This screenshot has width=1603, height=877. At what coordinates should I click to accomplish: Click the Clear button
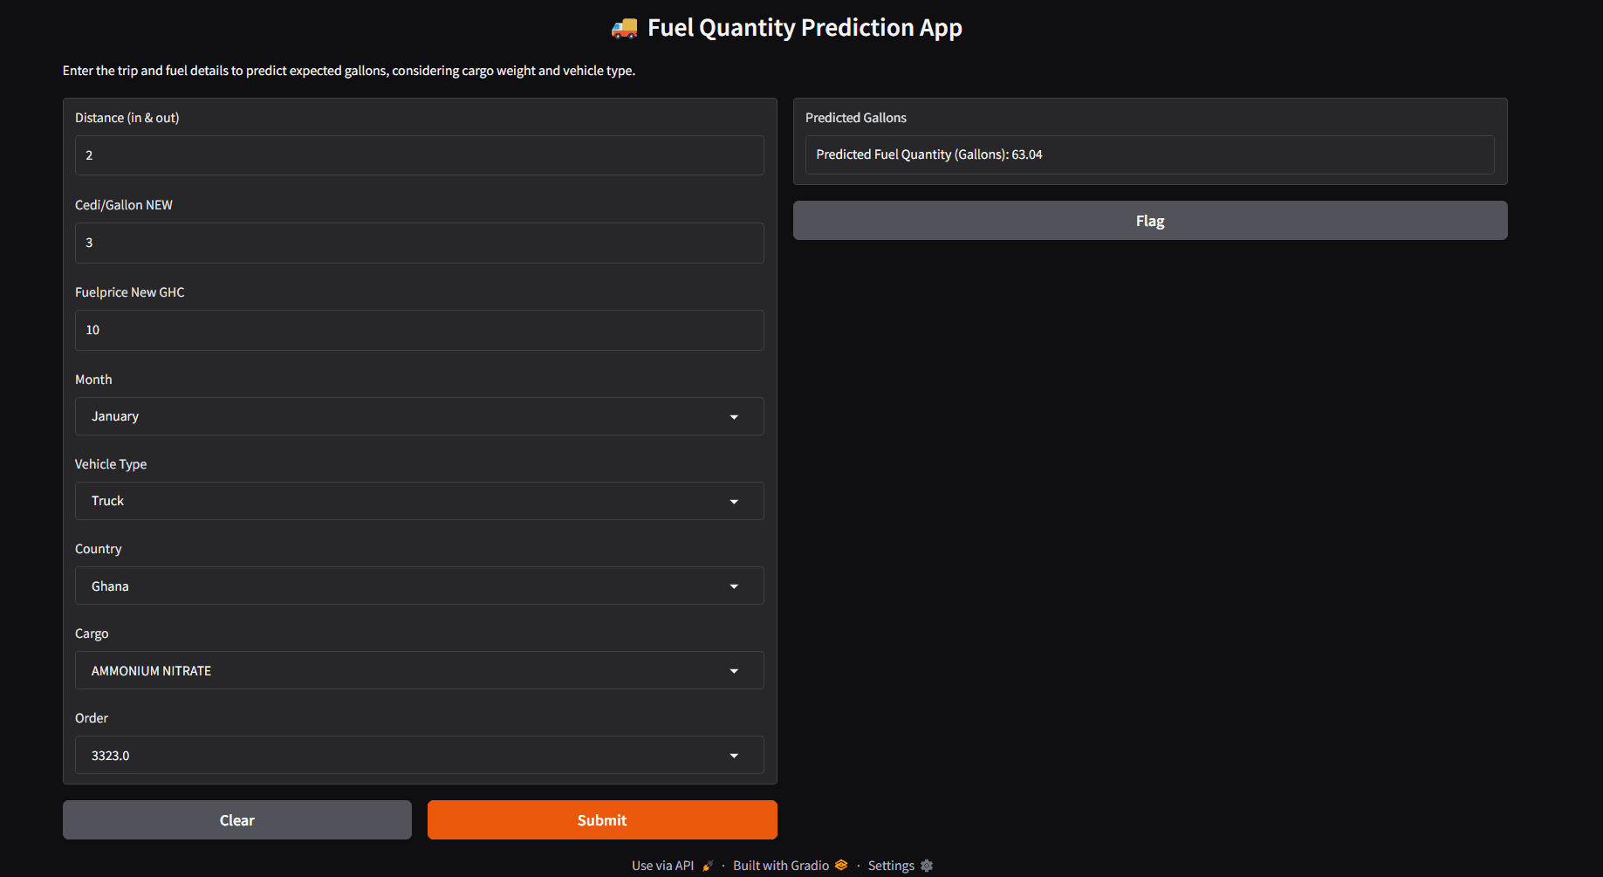click(x=237, y=820)
